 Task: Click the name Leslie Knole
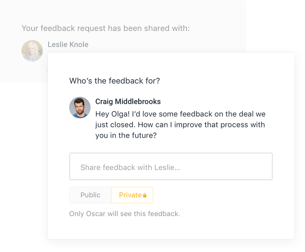tap(68, 44)
